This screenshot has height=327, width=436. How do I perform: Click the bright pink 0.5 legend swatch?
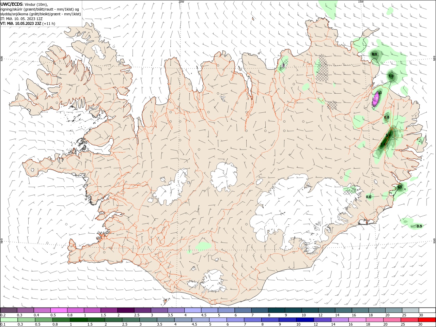[59, 310]
